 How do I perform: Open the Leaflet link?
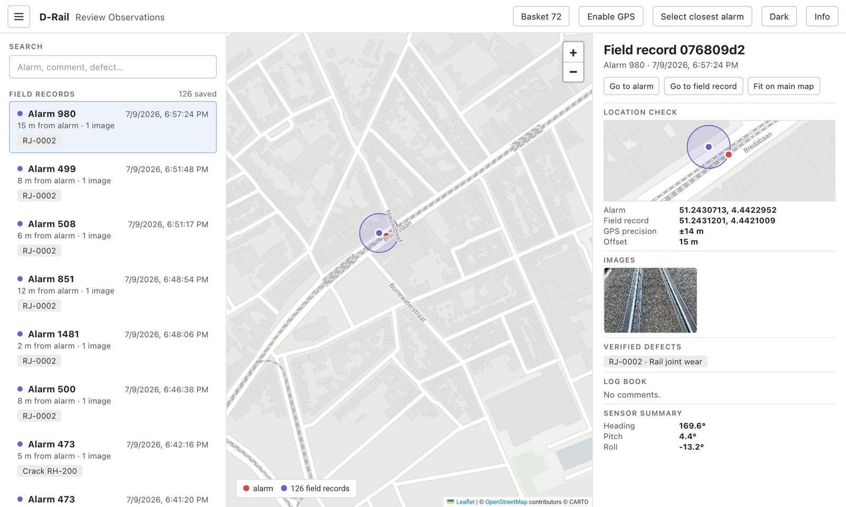coord(465,502)
